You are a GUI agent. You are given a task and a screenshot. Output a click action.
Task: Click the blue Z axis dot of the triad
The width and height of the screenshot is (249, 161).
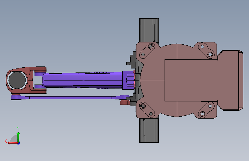coord(19,143)
